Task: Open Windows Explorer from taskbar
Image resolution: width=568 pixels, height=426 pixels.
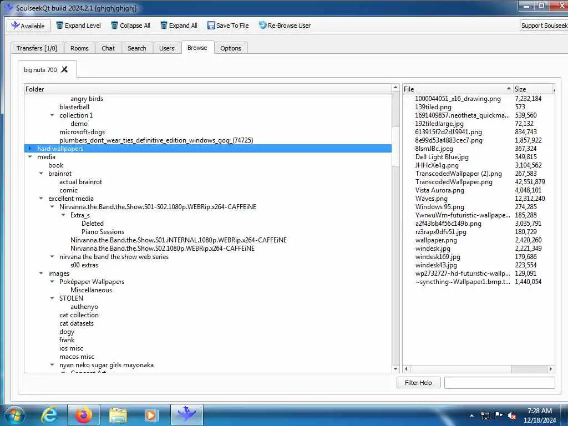Action: [118, 415]
